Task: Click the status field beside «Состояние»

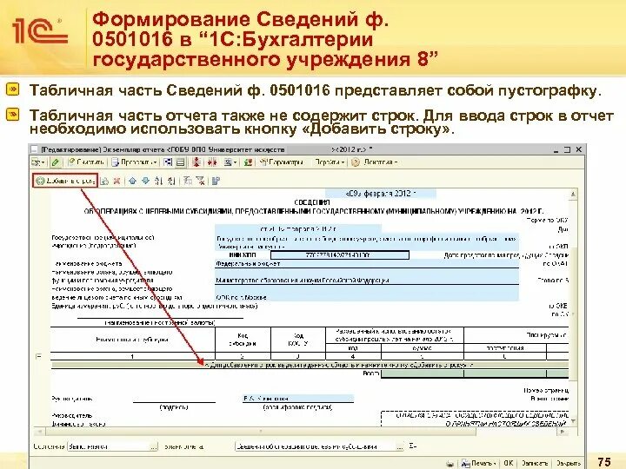Action: [x=109, y=446]
